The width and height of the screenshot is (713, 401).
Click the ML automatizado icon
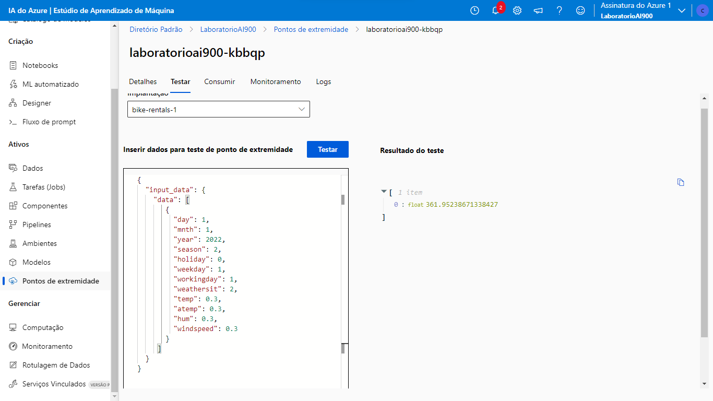point(13,84)
